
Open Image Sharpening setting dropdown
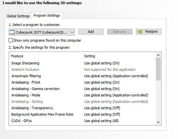pos(102,63)
